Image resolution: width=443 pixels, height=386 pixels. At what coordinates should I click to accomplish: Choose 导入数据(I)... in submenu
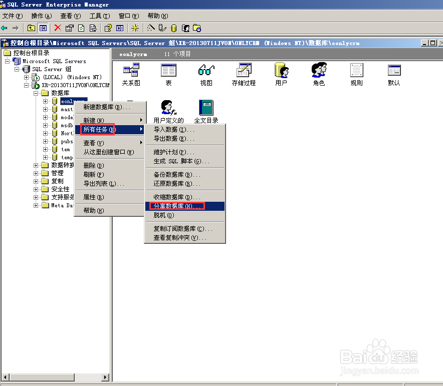pyautogui.click(x=185, y=130)
